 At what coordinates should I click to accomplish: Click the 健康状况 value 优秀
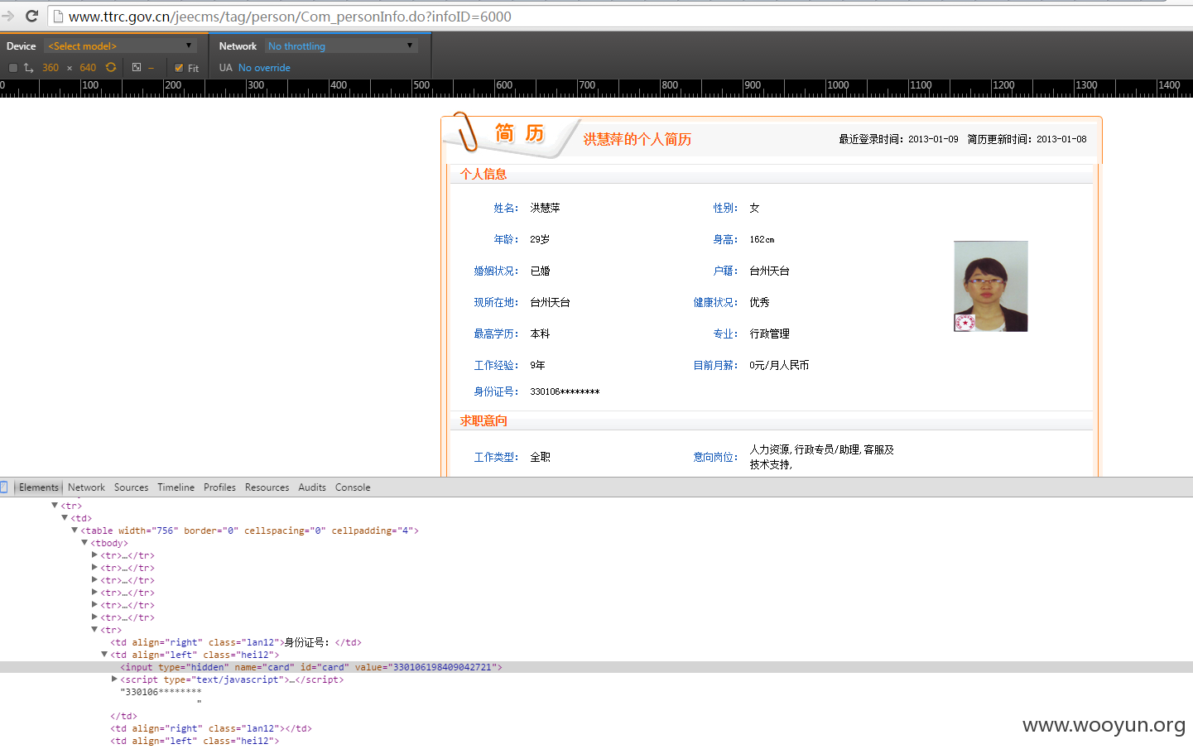point(759,302)
